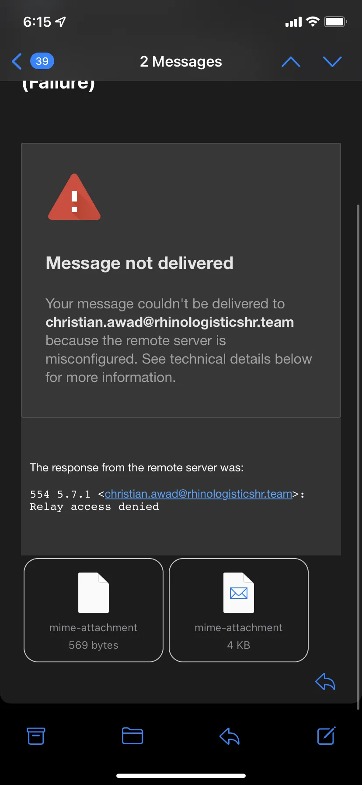Tap the inline reply arrow below attachments
Screen dimensions: 362x785
click(325, 681)
